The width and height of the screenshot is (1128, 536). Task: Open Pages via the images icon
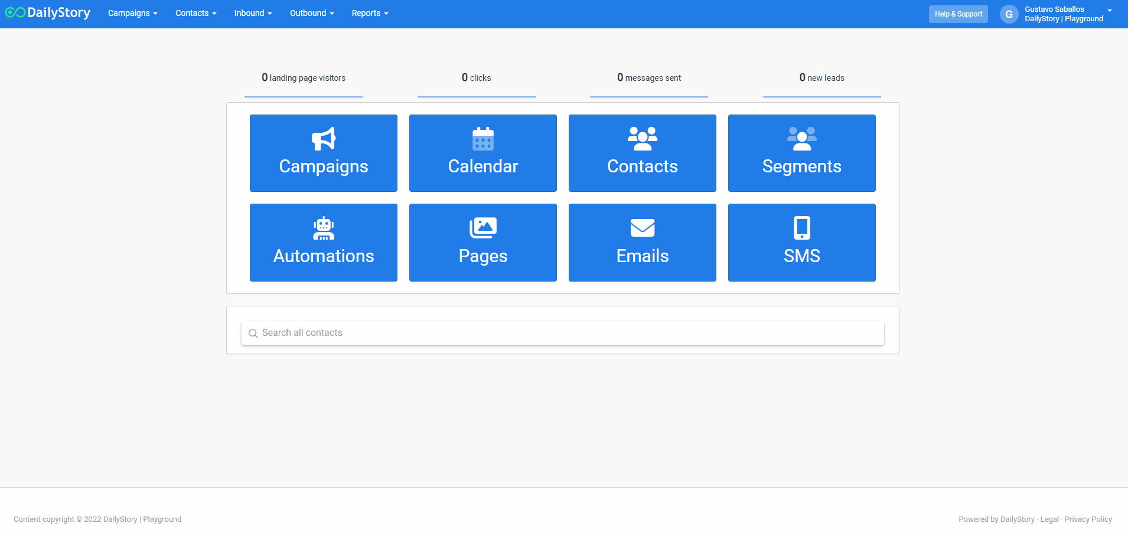483,228
